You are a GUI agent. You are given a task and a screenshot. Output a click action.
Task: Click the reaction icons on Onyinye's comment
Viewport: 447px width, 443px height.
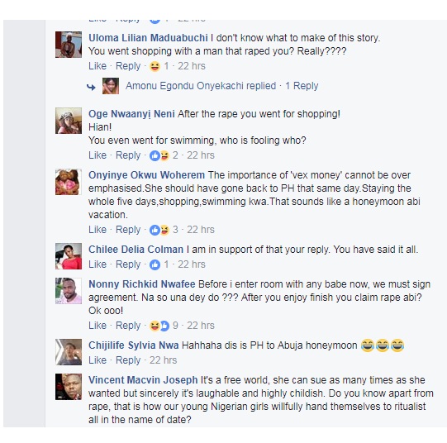159,230
